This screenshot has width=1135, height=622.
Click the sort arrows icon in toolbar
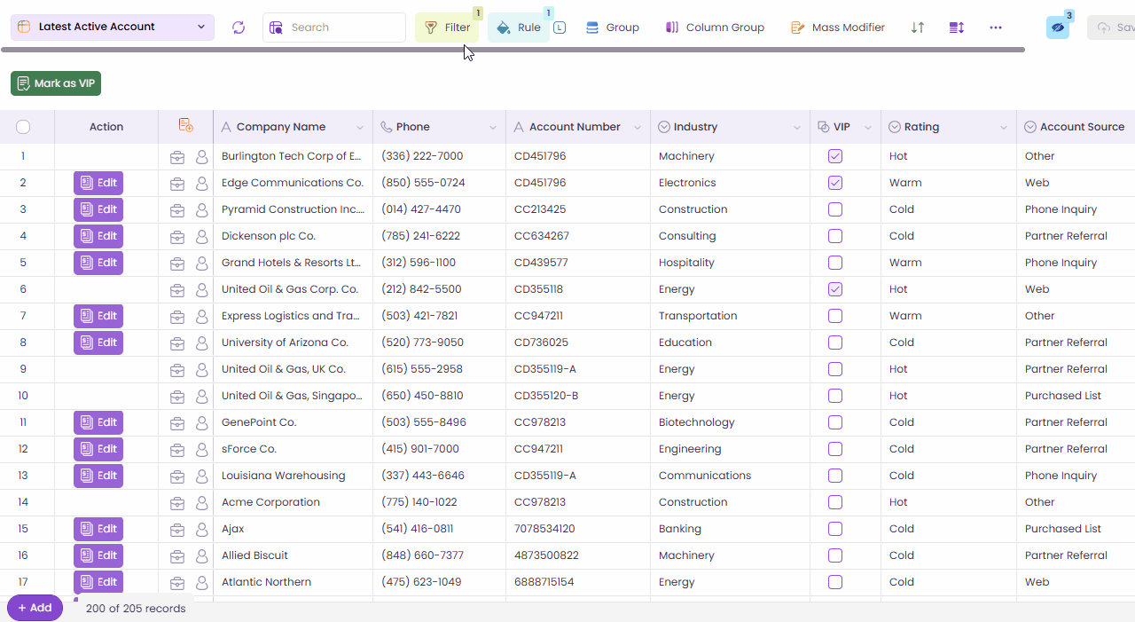pos(918,28)
